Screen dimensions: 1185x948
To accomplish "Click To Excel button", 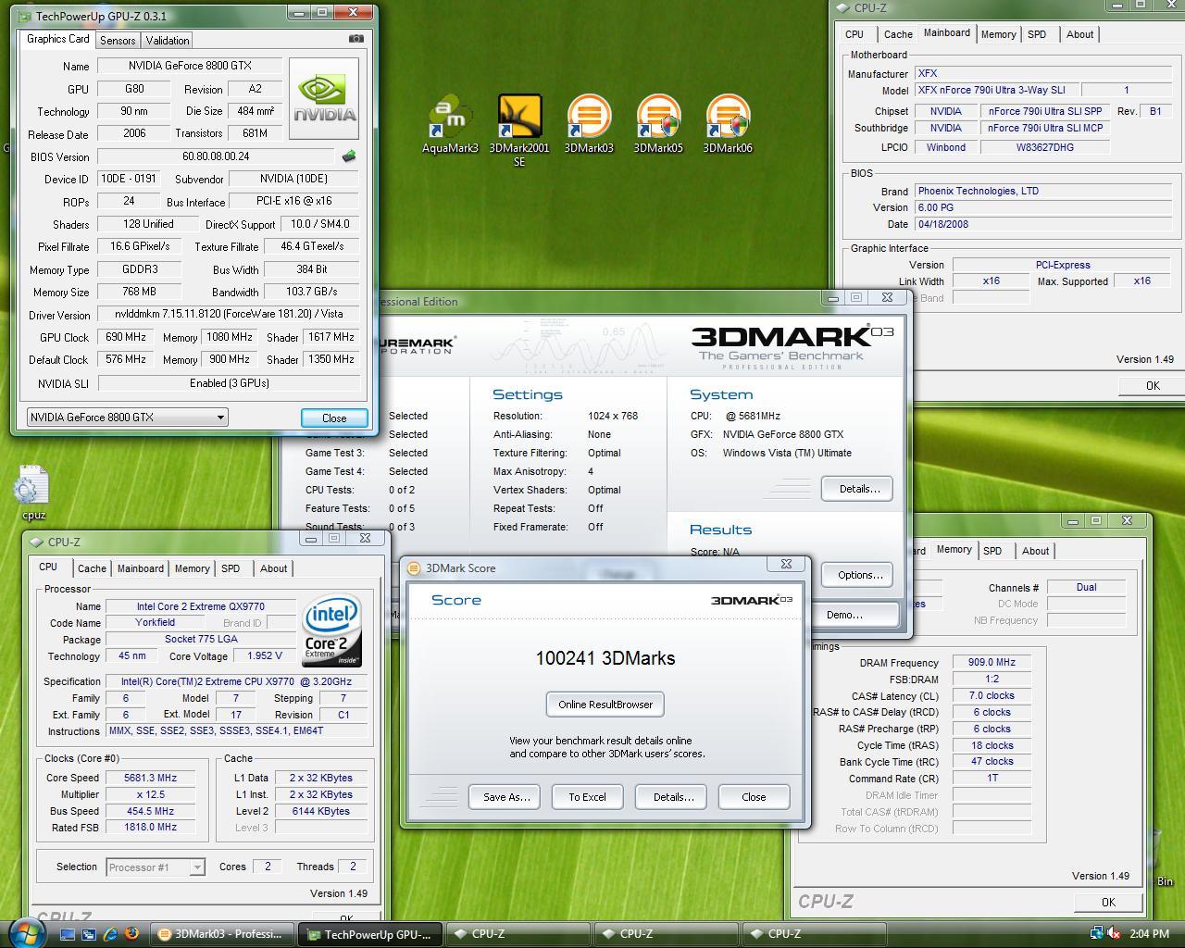I will [588, 797].
